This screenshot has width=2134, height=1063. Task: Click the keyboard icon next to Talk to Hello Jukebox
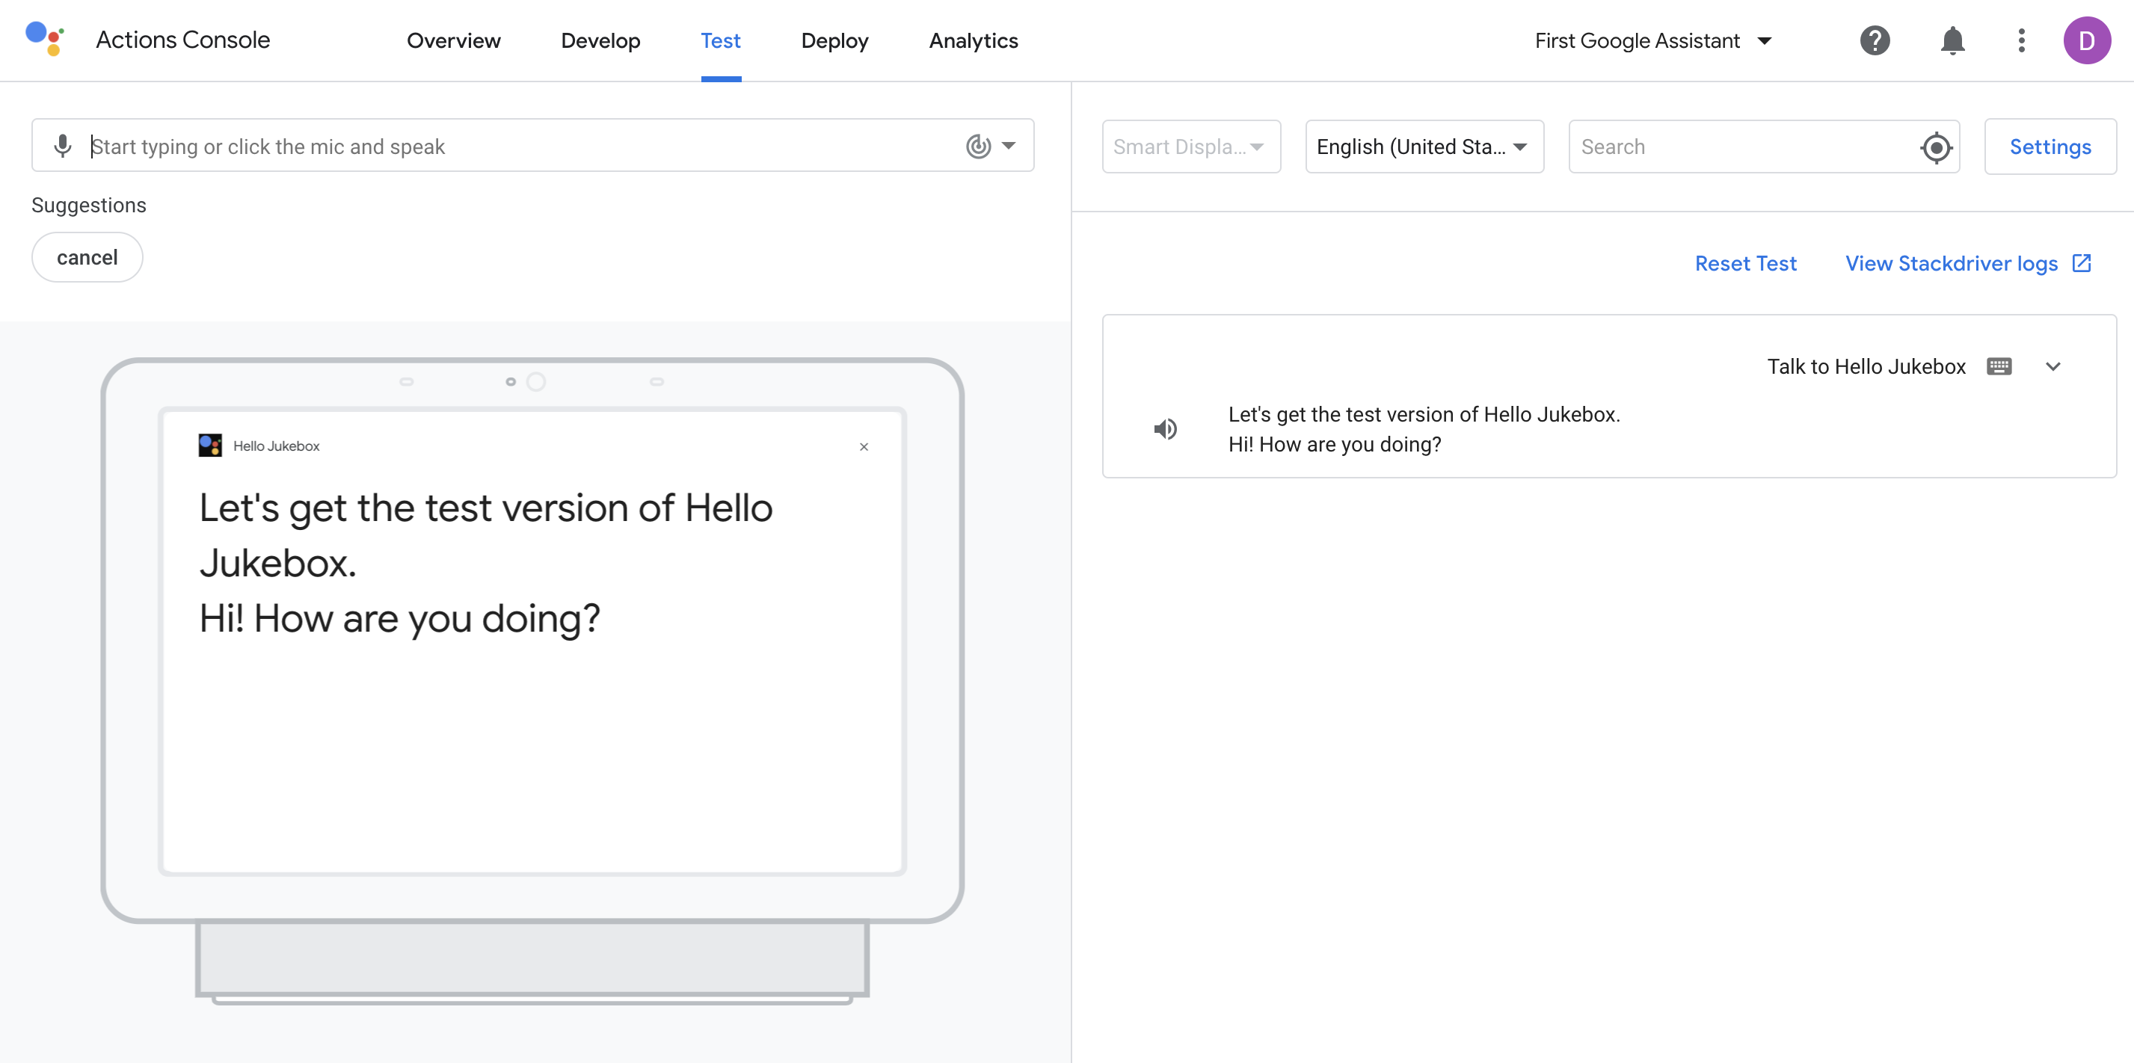click(1999, 366)
